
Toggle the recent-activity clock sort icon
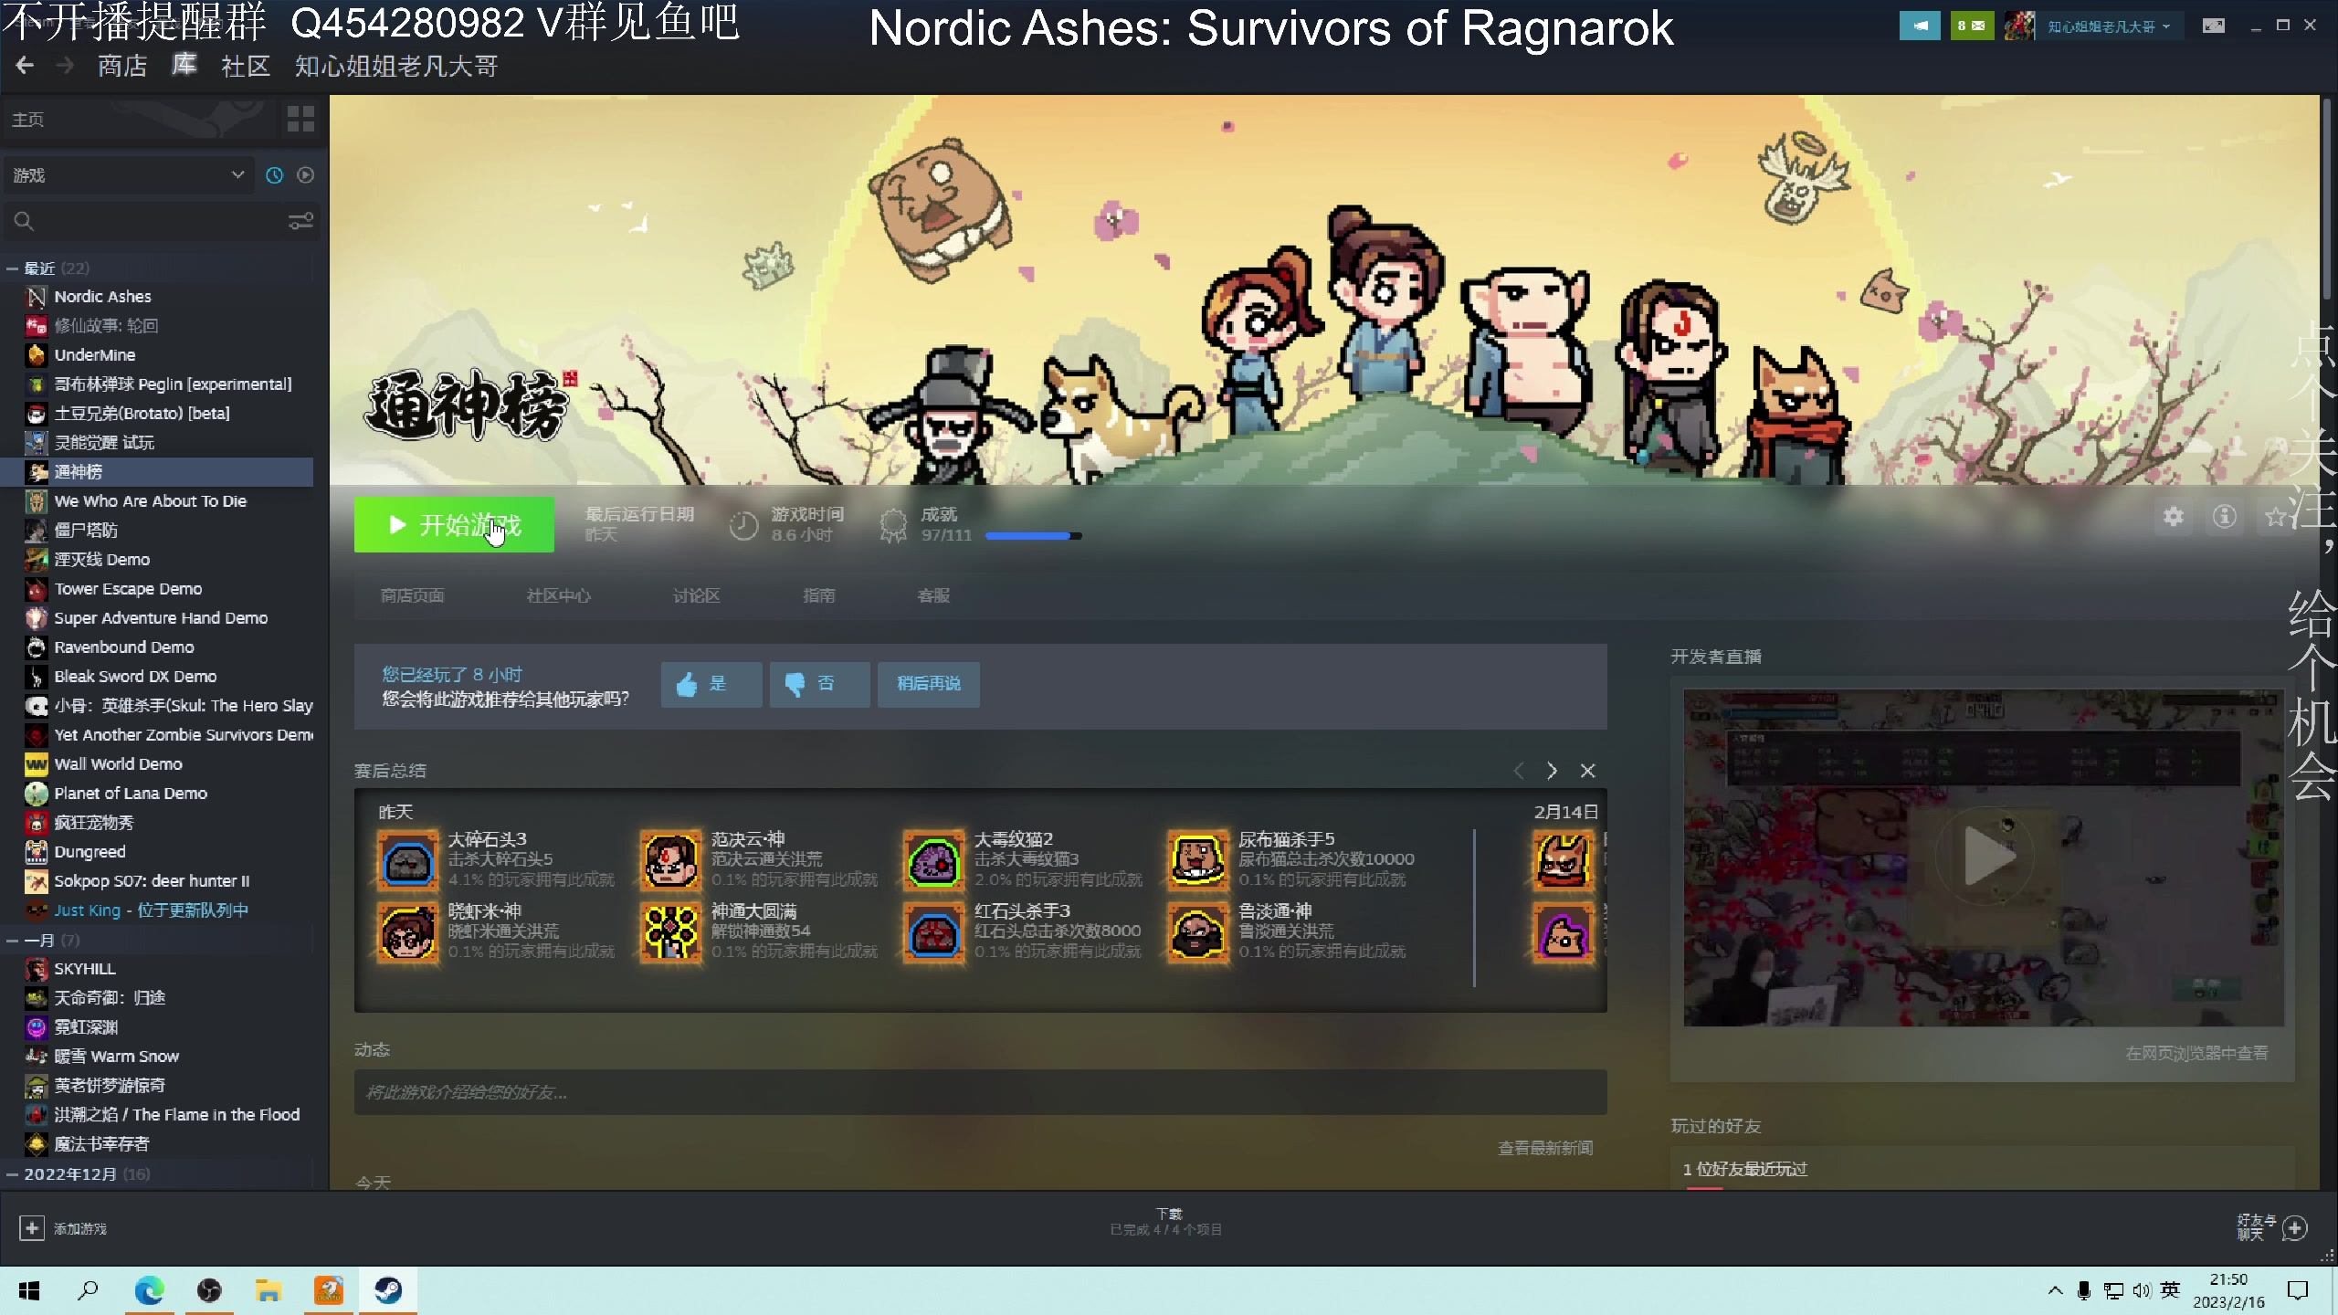[274, 174]
